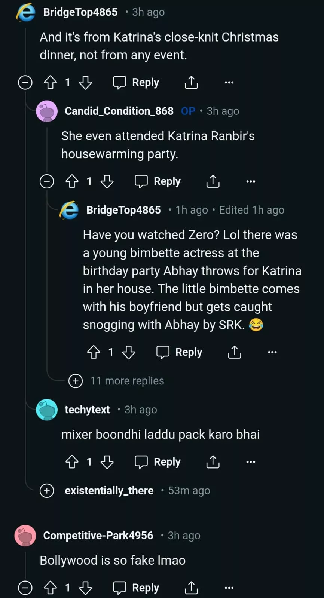Collapse Competitive-Park4956's comment thread

25,588
